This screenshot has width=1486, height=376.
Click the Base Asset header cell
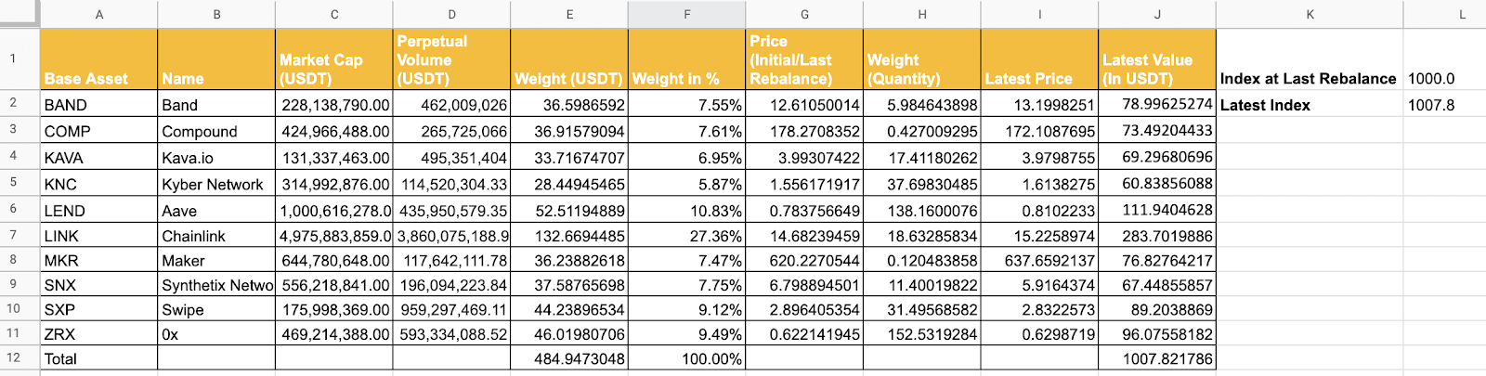click(98, 59)
